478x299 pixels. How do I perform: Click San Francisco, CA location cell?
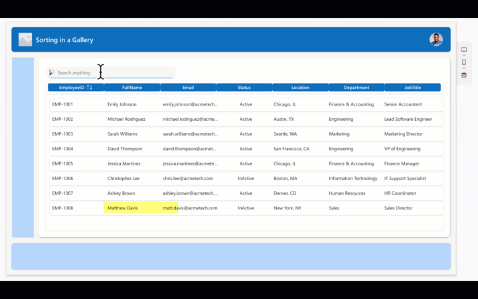[291, 149]
